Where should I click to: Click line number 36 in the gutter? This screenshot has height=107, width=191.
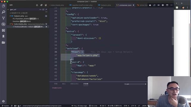point(56,52)
